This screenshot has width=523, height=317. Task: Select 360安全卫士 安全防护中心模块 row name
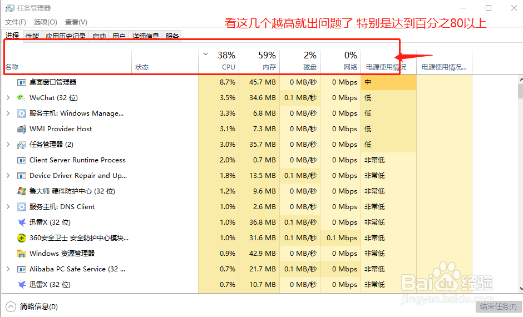point(79,238)
